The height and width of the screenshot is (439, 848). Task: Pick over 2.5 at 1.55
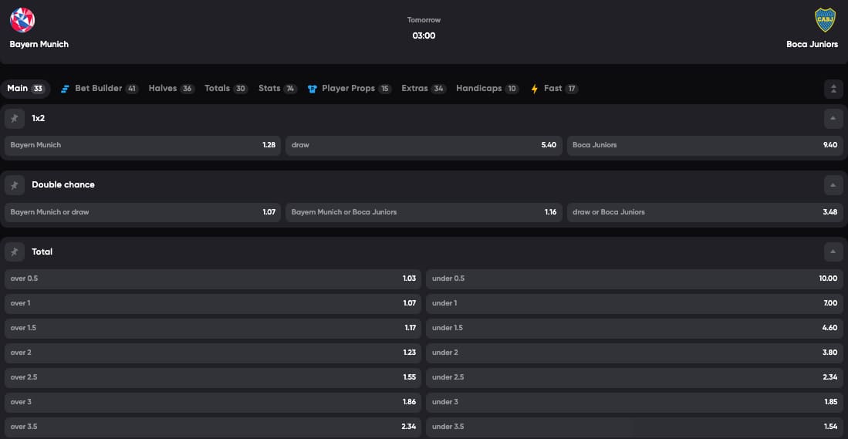click(213, 377)
